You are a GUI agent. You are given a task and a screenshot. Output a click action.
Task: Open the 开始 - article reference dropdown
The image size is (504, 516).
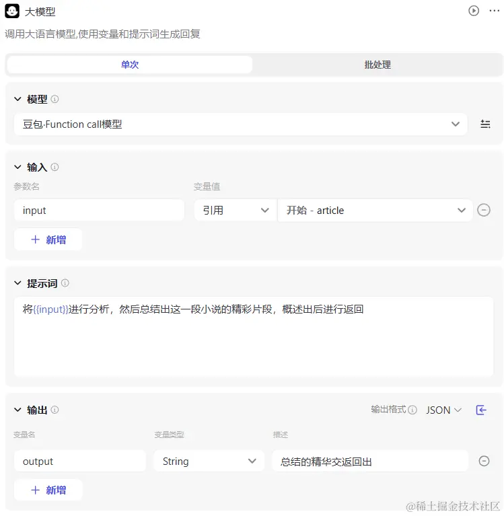(x=375, y=210)
